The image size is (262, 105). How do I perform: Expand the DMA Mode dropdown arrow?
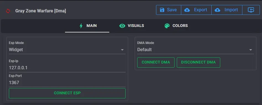250,50
